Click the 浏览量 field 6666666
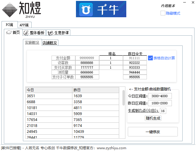 (x=87, y=72)
